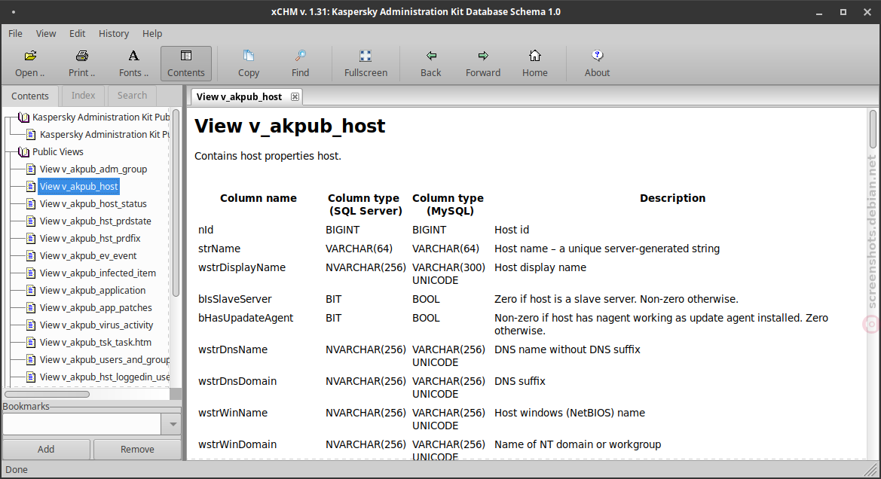This screenshot has height=479, width=881.
Task: Click page icon beside View v_akpub_app_patches
Action: (x=31, y=308)
